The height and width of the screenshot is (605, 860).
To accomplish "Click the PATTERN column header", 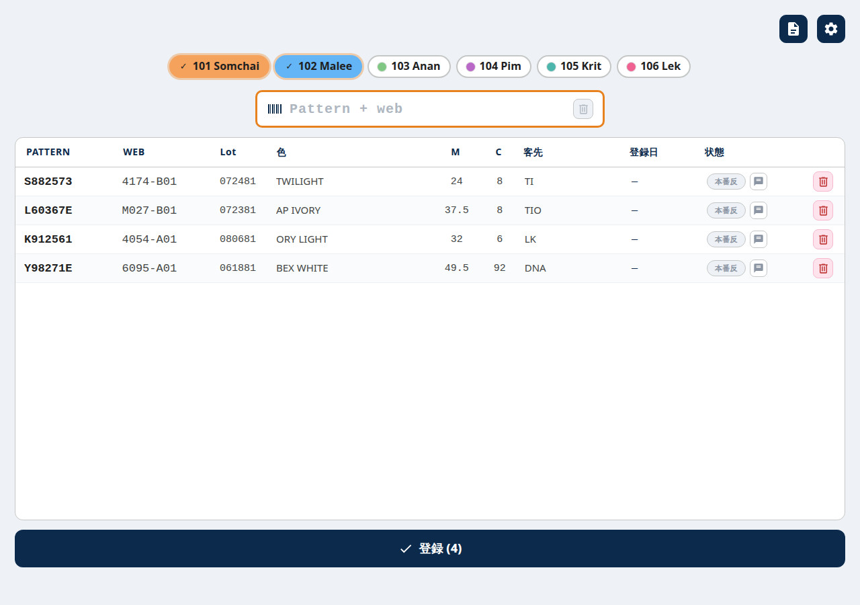I will point(48,152).
